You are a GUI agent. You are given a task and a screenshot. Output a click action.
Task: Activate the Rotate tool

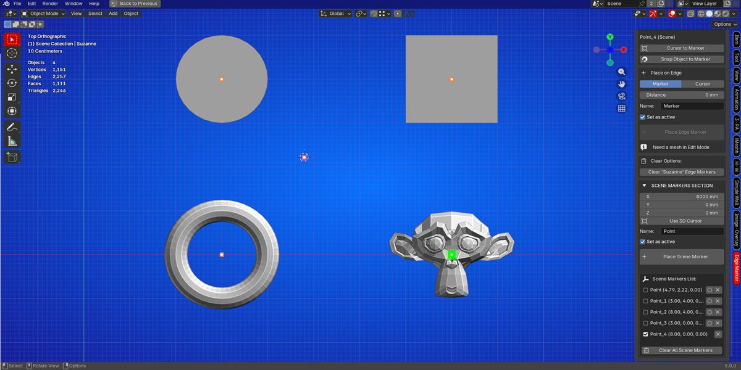pos(12,83)
